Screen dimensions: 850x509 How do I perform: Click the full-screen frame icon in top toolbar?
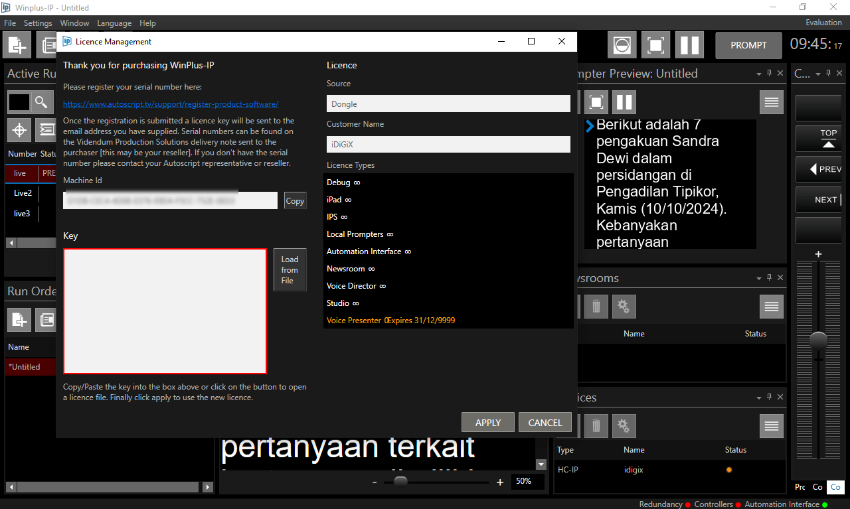(655, 45)
